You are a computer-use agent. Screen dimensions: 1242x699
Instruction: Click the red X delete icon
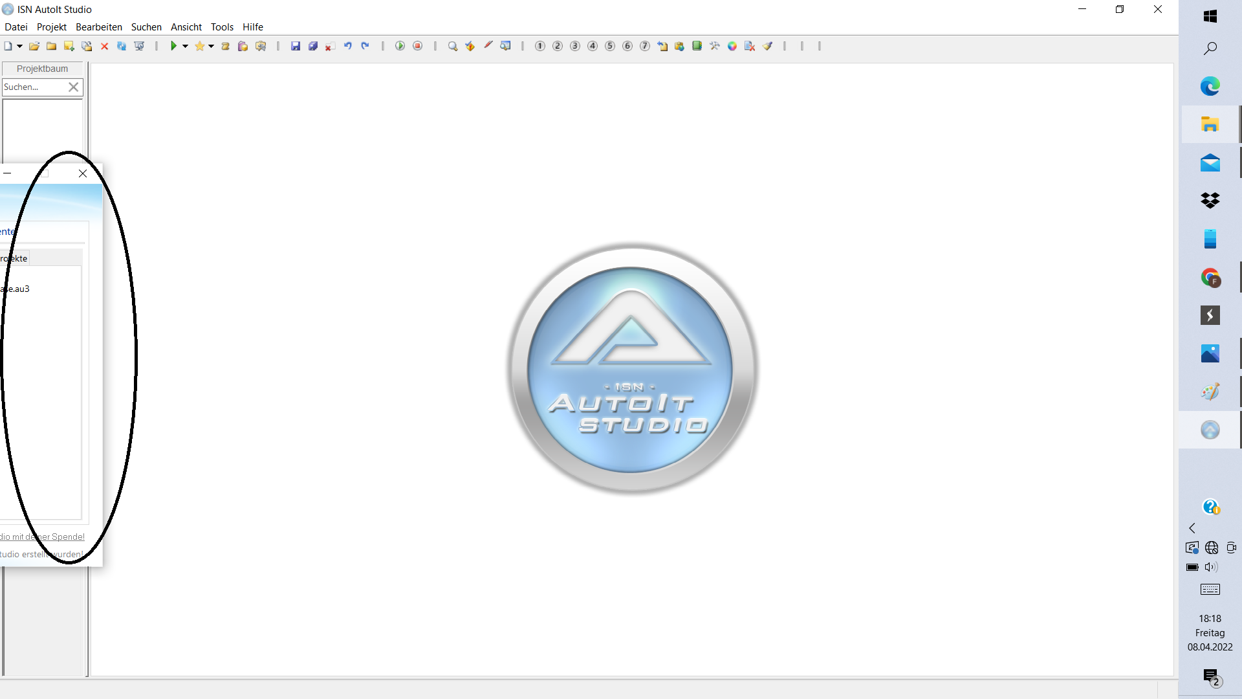pyautogui.click(x=104, y=46)
